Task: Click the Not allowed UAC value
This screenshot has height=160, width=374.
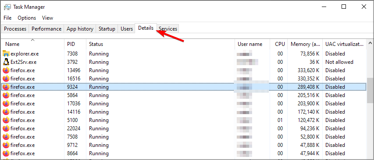Action: pos(339,62)
